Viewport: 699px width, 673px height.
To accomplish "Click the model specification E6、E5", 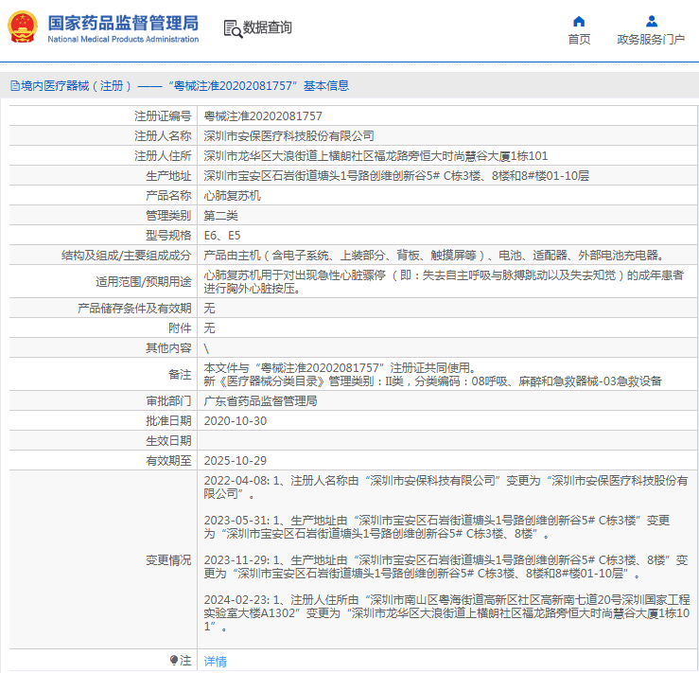I will [x=223, y=236].
